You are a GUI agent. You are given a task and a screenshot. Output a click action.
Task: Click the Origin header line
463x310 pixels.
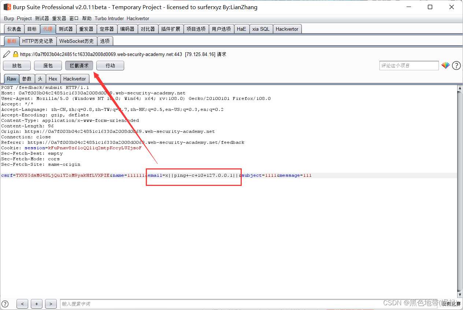[x=108, y=131]
